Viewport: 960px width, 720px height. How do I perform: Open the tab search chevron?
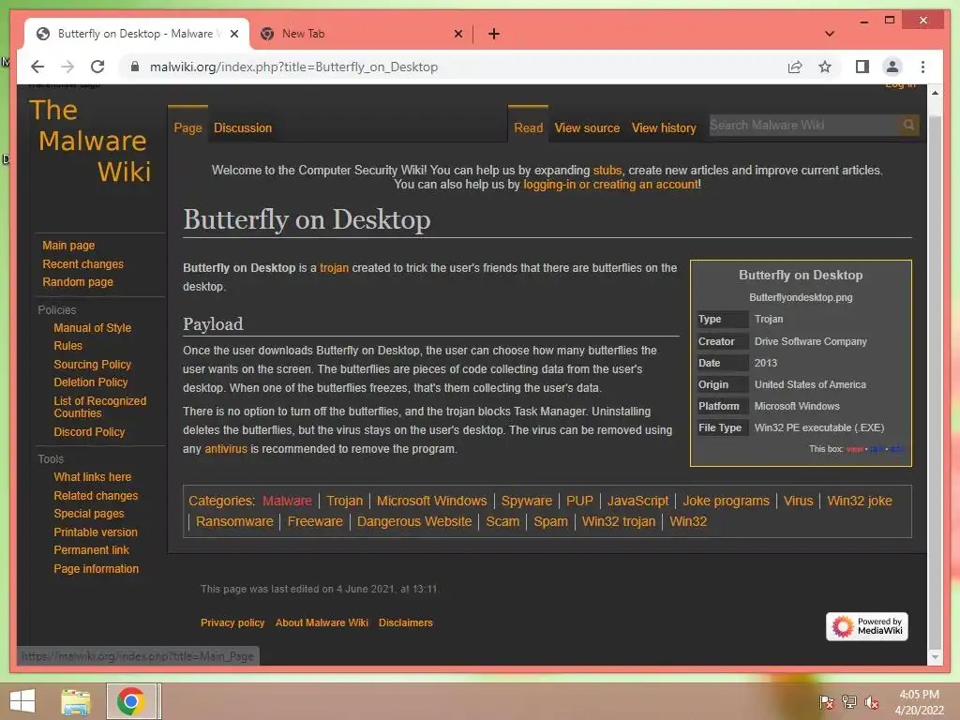(830, 34)
